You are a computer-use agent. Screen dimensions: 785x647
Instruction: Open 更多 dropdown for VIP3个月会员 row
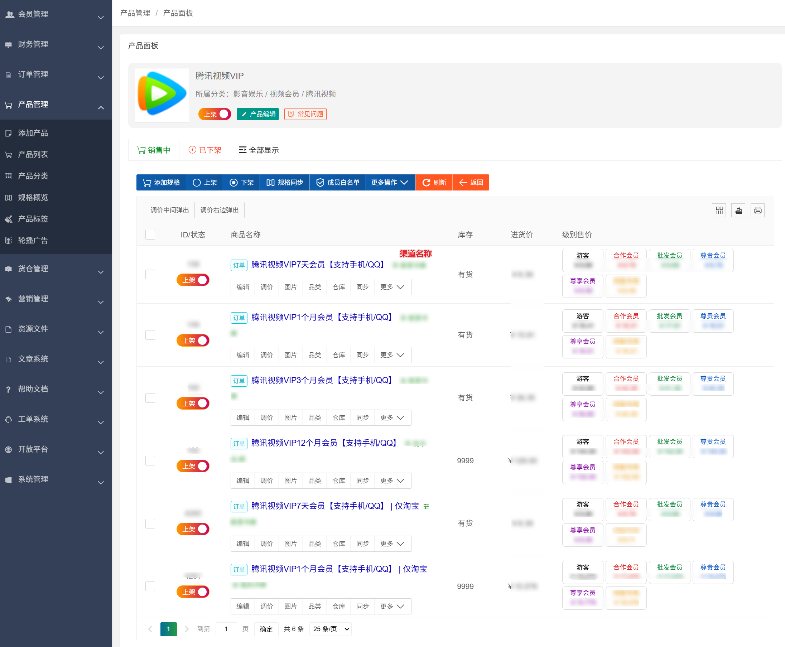click(393, 418)
